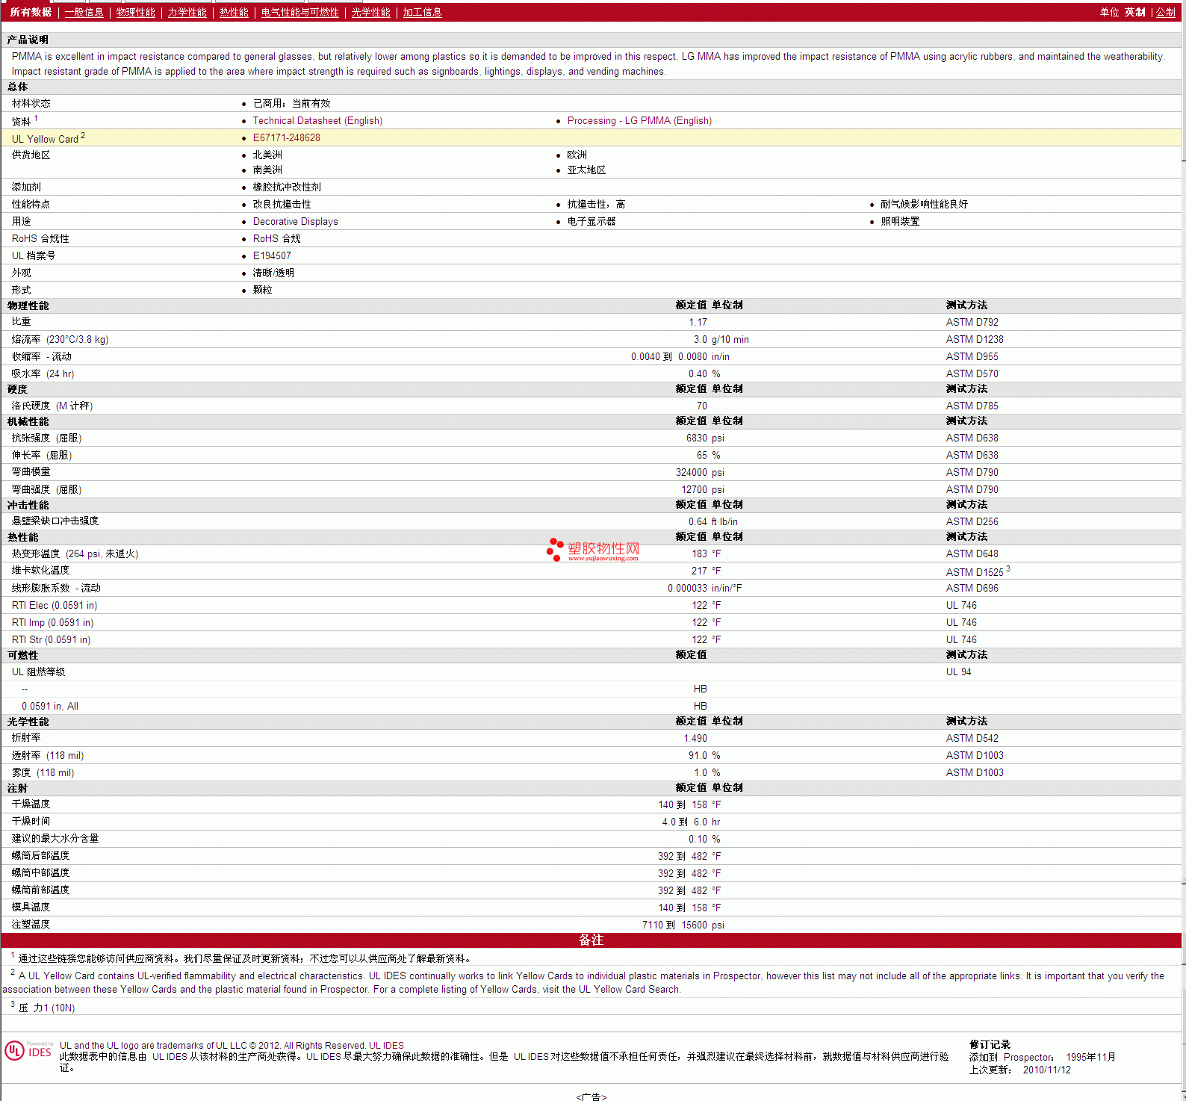Click the 北美洲 availability entry
This screenshot has width=1186, height=1101.
tap(267, 155)
